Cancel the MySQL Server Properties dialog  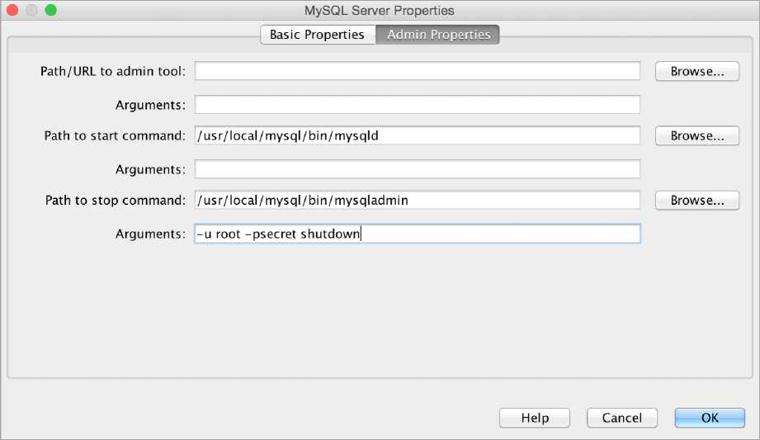coord(621,418)
